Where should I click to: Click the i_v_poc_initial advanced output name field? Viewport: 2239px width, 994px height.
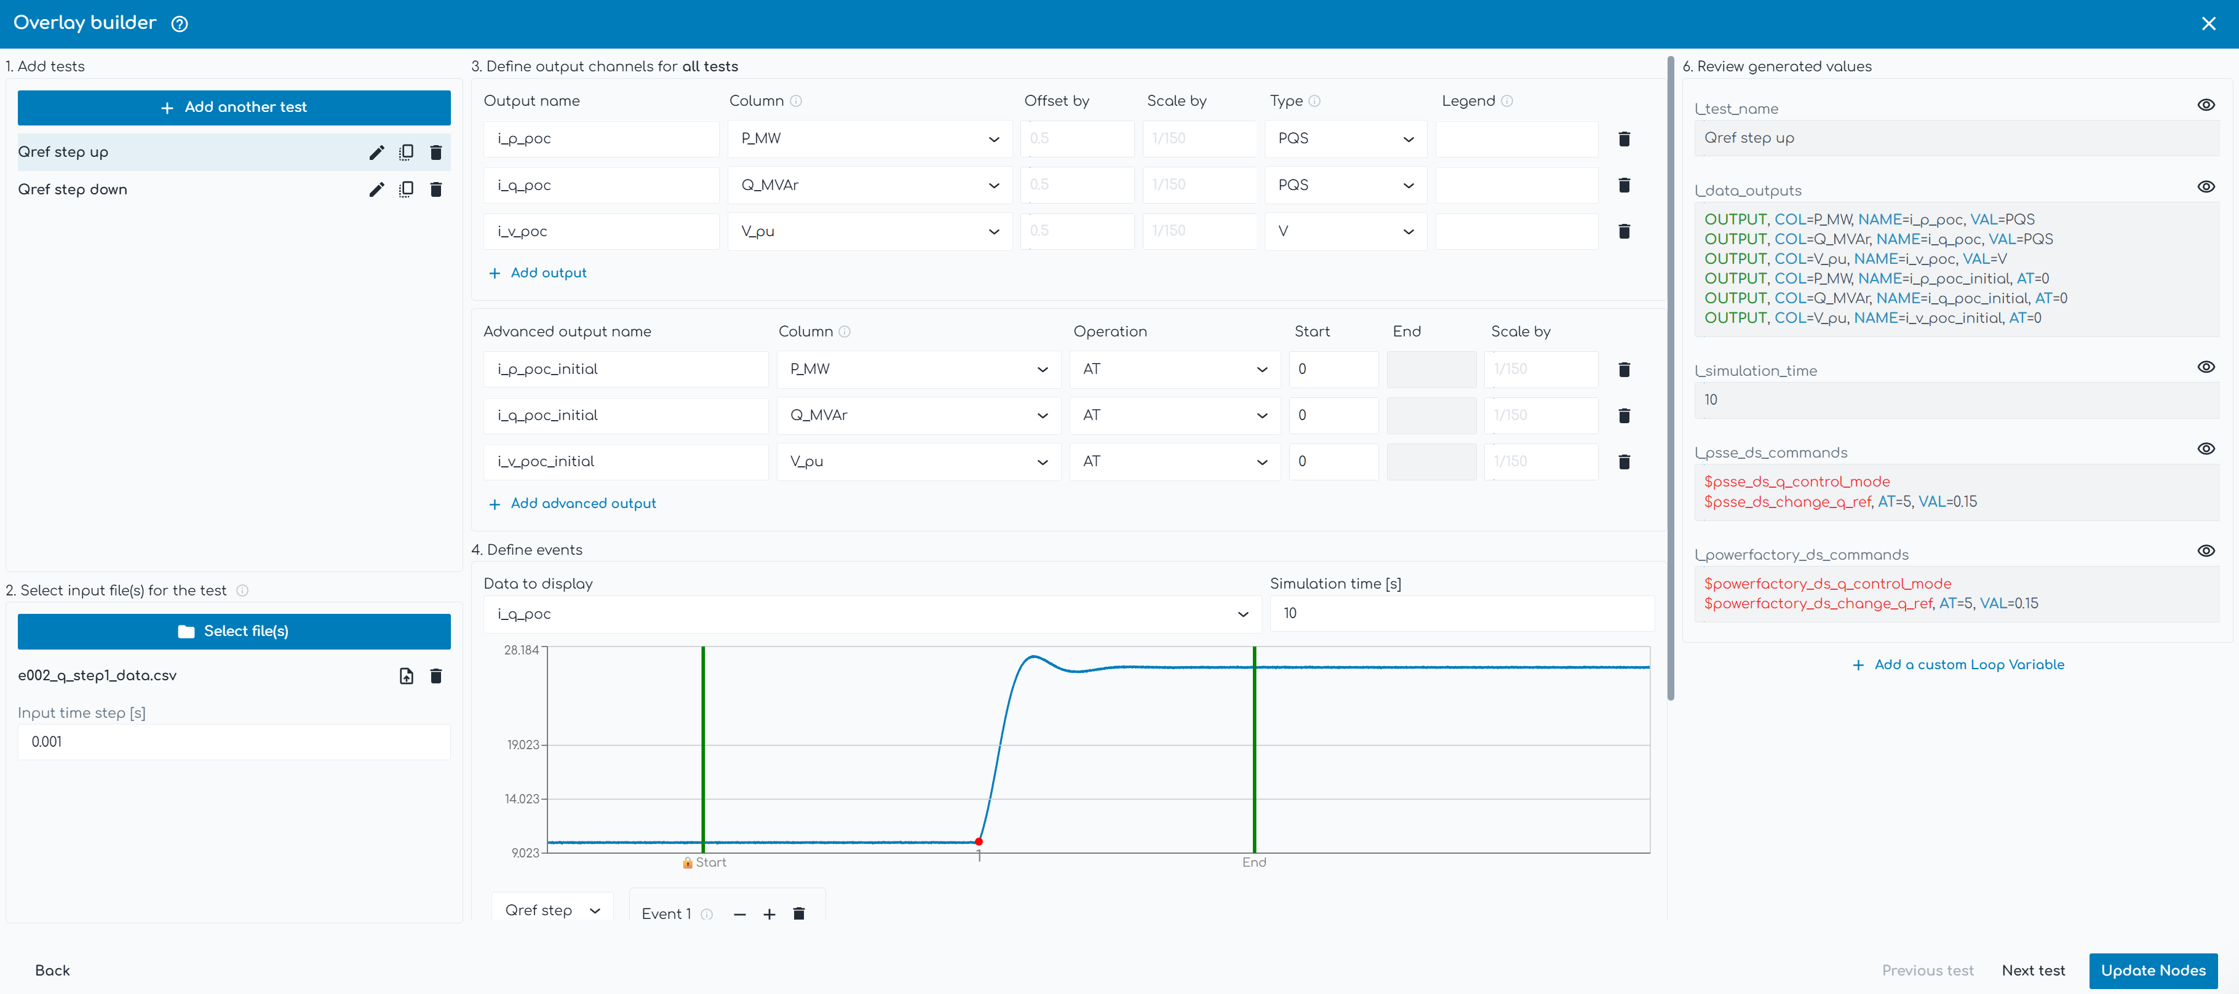(626, 461)
